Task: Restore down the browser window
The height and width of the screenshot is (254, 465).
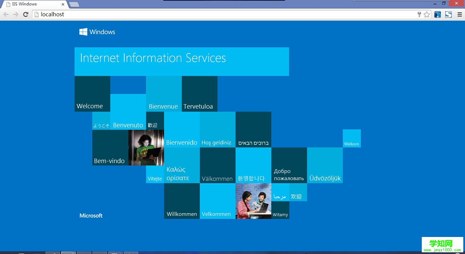Action: (x=444, y=3)
